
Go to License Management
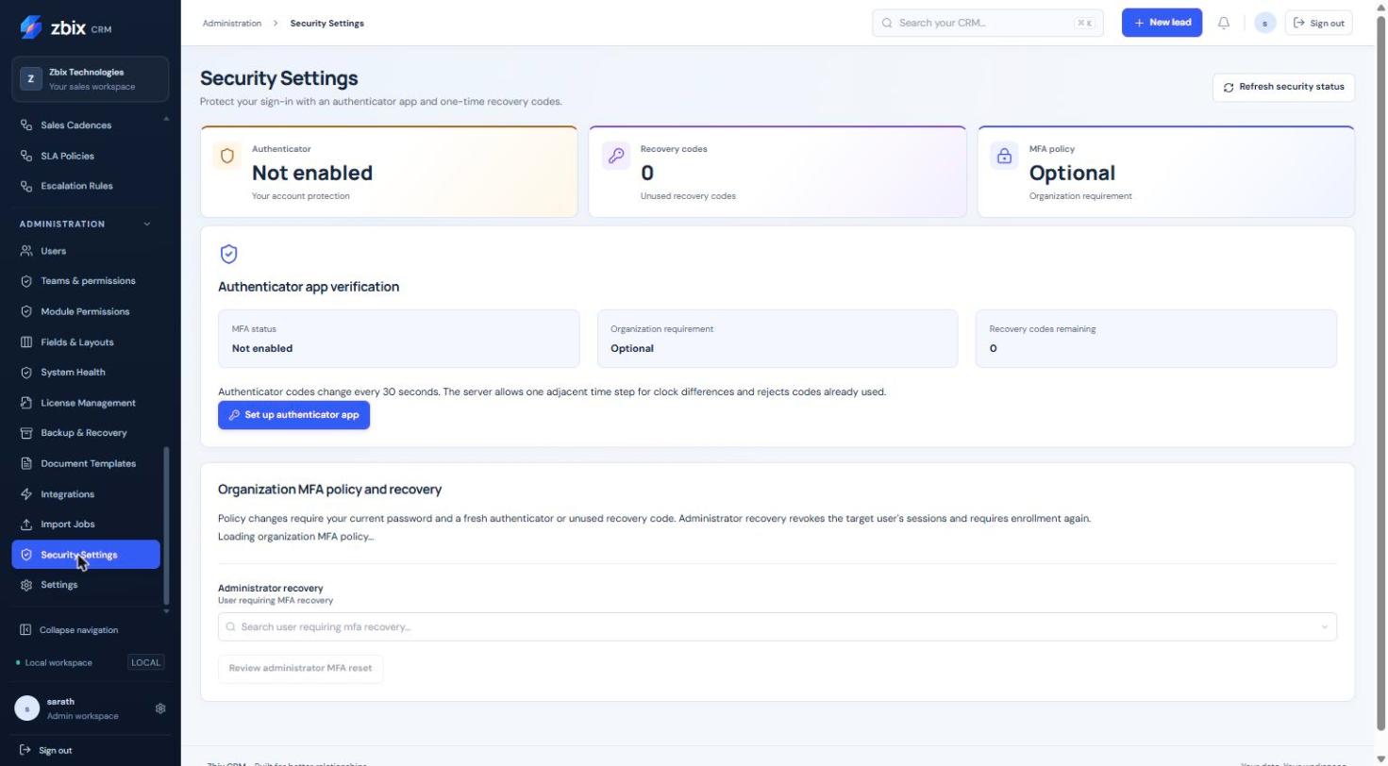coord(86,403)
